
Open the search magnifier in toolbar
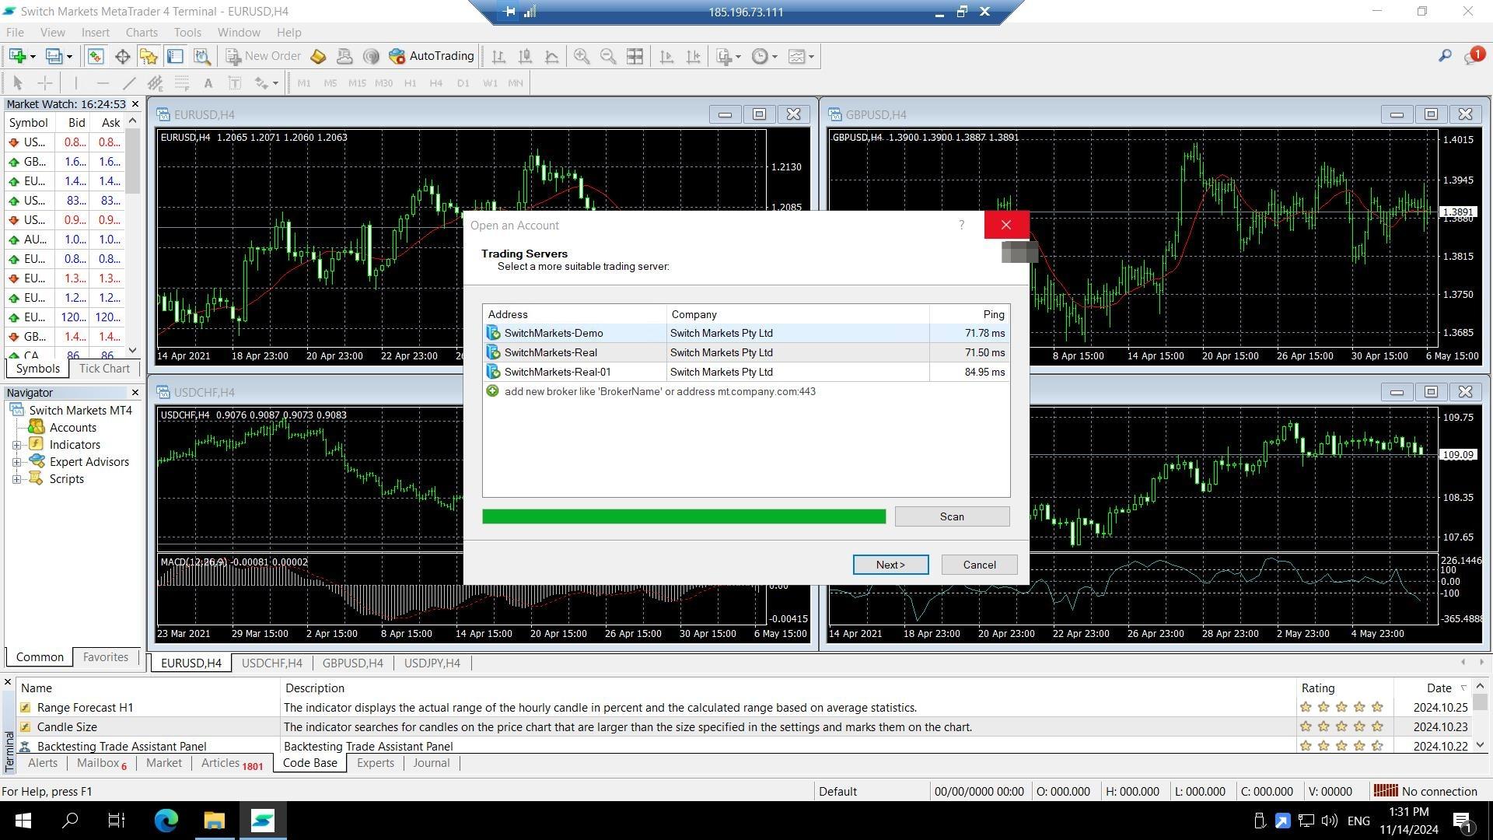(x=1445, y=56)
